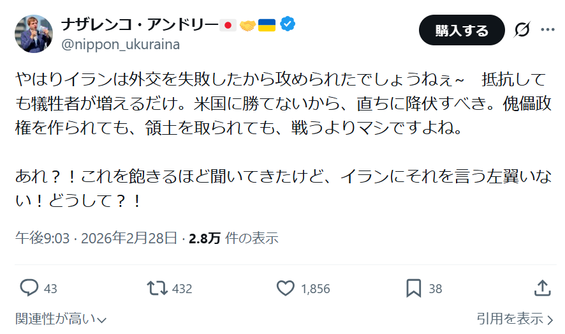The height and width of the screenshot is (334, 565).
Task: Expand the 関連性が高い sort dropdown
Action: (x=61, y=319)
